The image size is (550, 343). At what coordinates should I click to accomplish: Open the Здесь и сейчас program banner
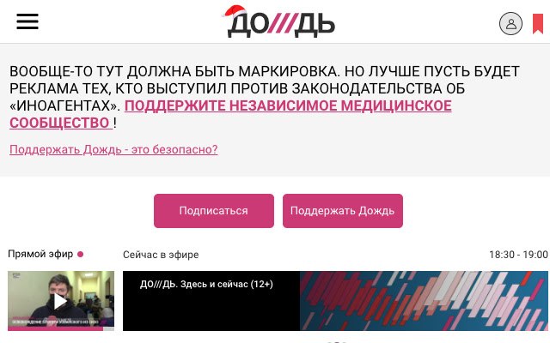point(335,301)
